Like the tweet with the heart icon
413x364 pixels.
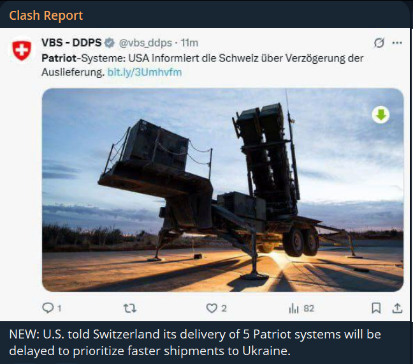tap(212, 308)
